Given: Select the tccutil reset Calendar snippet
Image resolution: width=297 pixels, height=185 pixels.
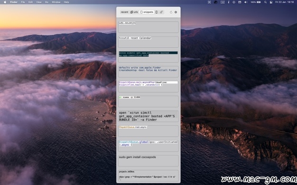Looking at the screenshot, I should (x=148, y=42).
